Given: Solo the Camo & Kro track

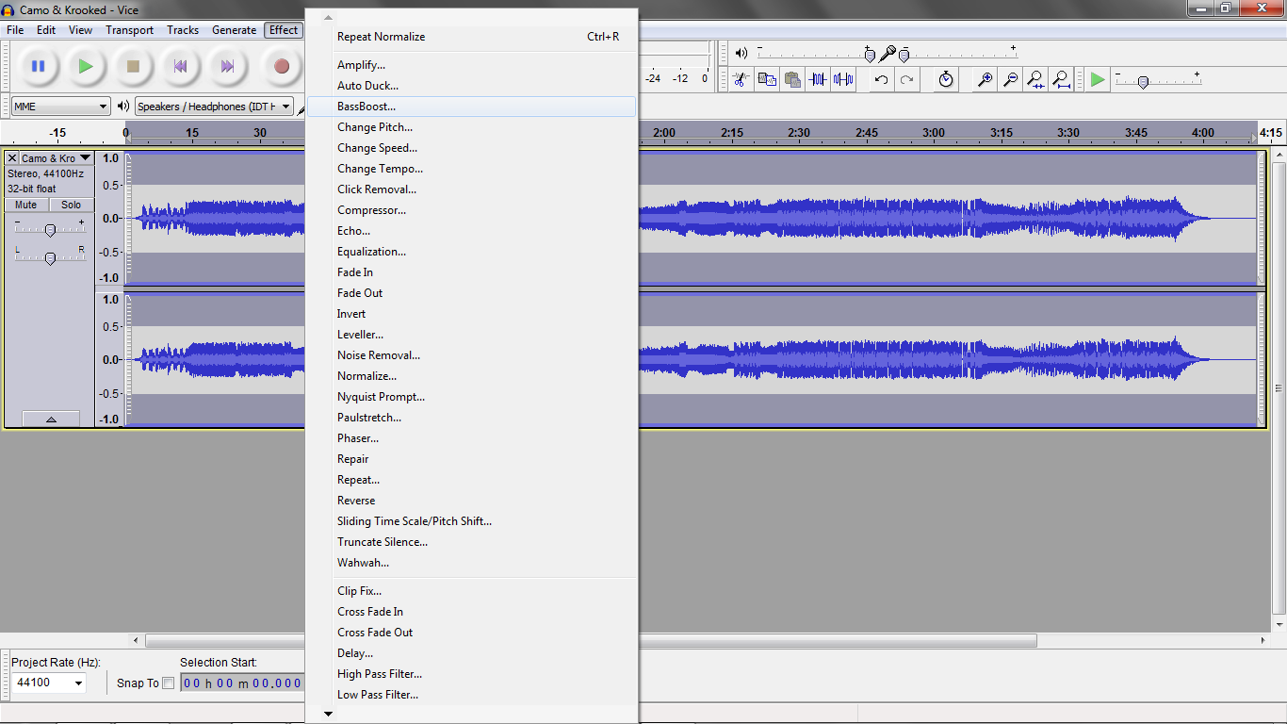Looking at the screenshot, I should pos(72,205).
